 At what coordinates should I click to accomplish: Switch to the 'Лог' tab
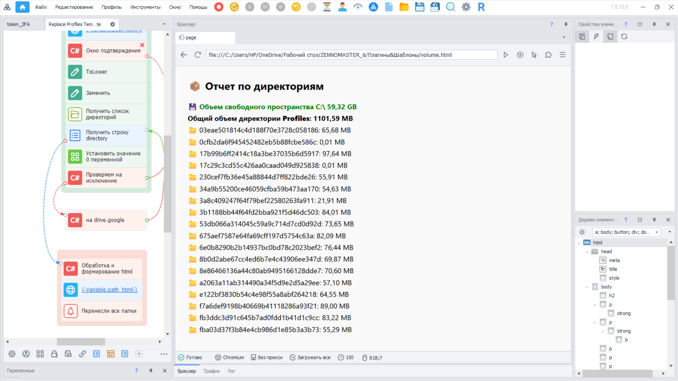pos(231,371)
